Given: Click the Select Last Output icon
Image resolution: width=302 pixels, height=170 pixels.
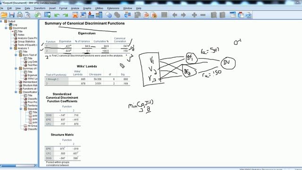Looking at the screenshot, I should [x=127, y=15].
